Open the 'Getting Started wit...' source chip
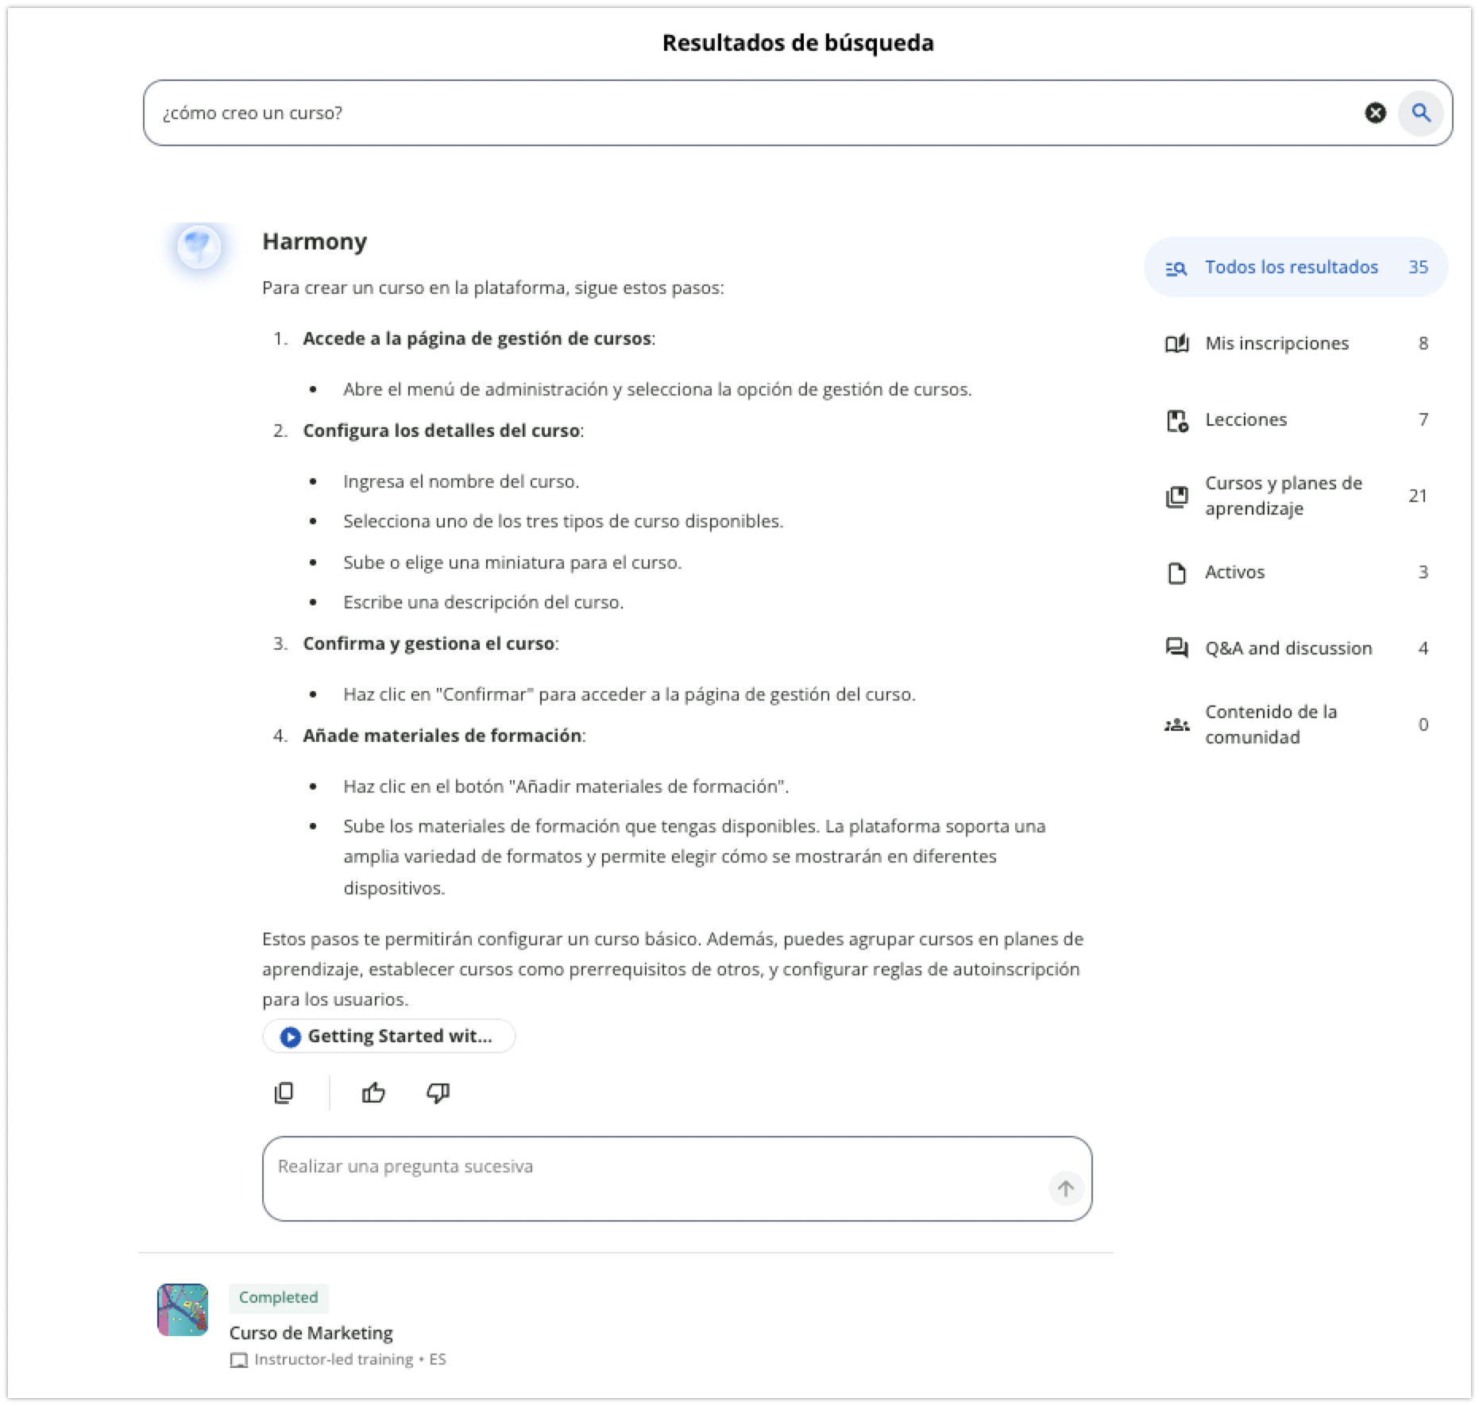Image resolution: width=1479 pixels, height=1406 pixels. [388, 1036]
